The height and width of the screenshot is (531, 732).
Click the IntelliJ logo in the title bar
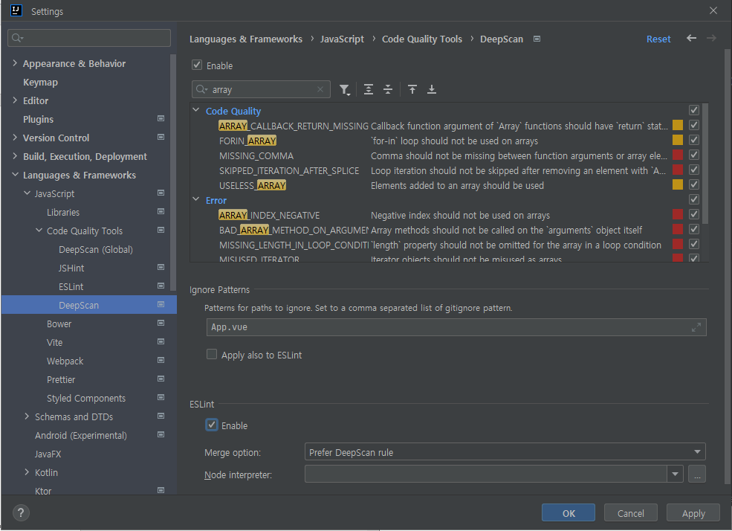tap(16, 10)
